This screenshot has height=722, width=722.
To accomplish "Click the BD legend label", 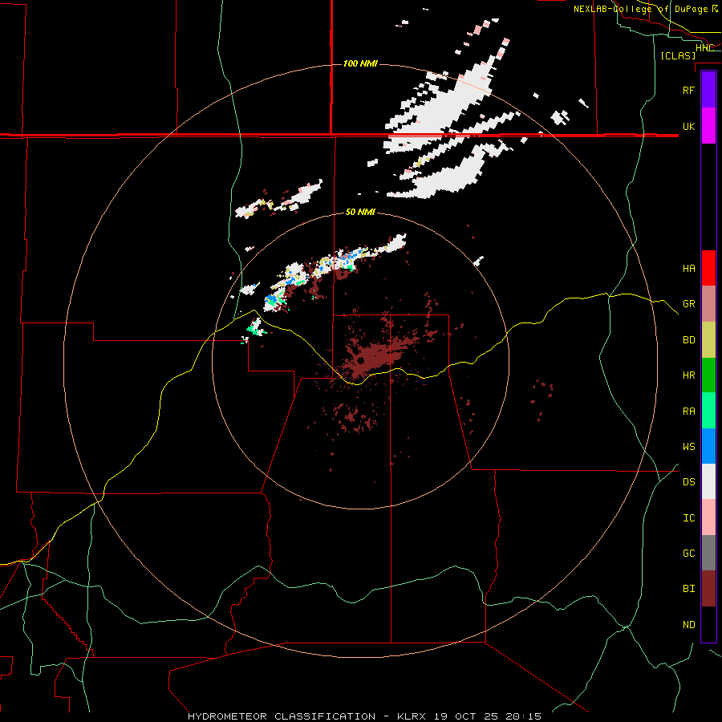I will coord(689,340).
